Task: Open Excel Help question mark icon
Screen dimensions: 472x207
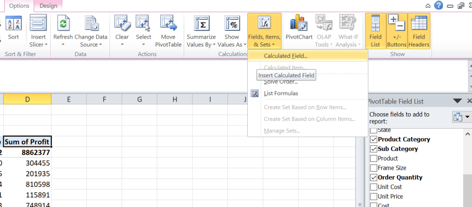Action: coord(439,6)
